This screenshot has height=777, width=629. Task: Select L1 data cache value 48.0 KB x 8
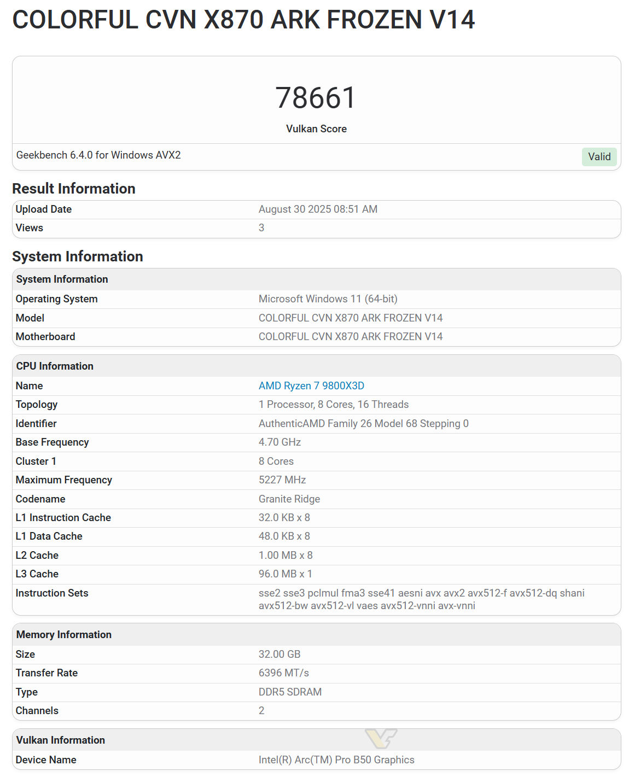click(284, 536)
